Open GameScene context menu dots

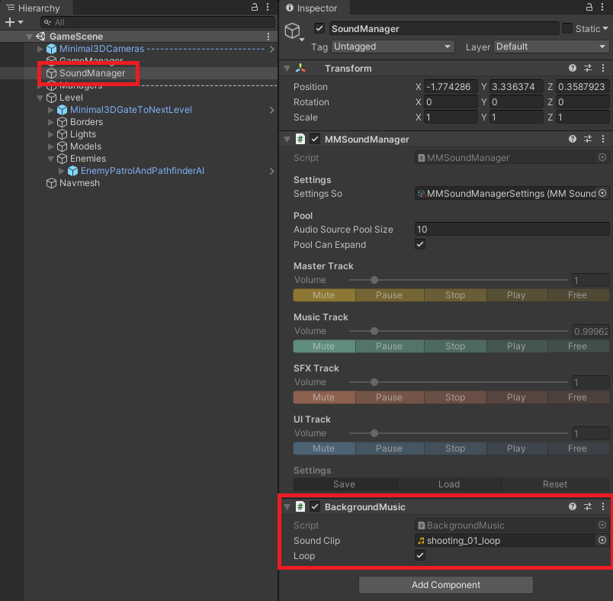(268, 37)
